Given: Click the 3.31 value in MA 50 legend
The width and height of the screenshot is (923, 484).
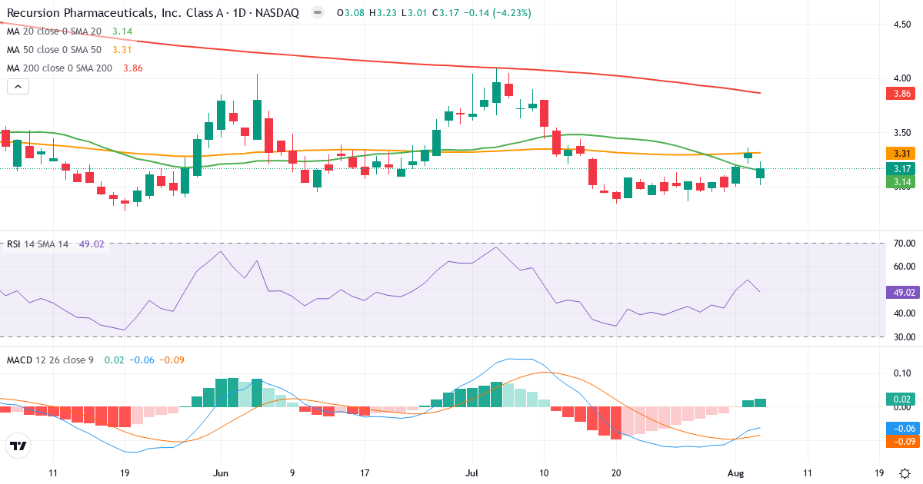Looking at the screenshot, I should tap(122, 50).
